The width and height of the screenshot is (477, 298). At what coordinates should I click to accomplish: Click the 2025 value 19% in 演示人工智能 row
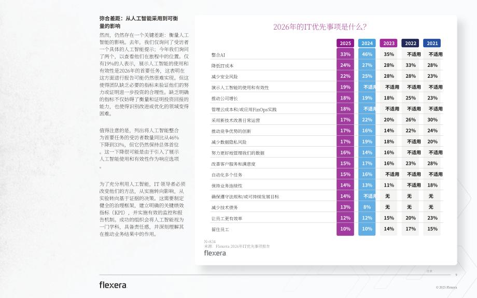click(x=345, y=87)
